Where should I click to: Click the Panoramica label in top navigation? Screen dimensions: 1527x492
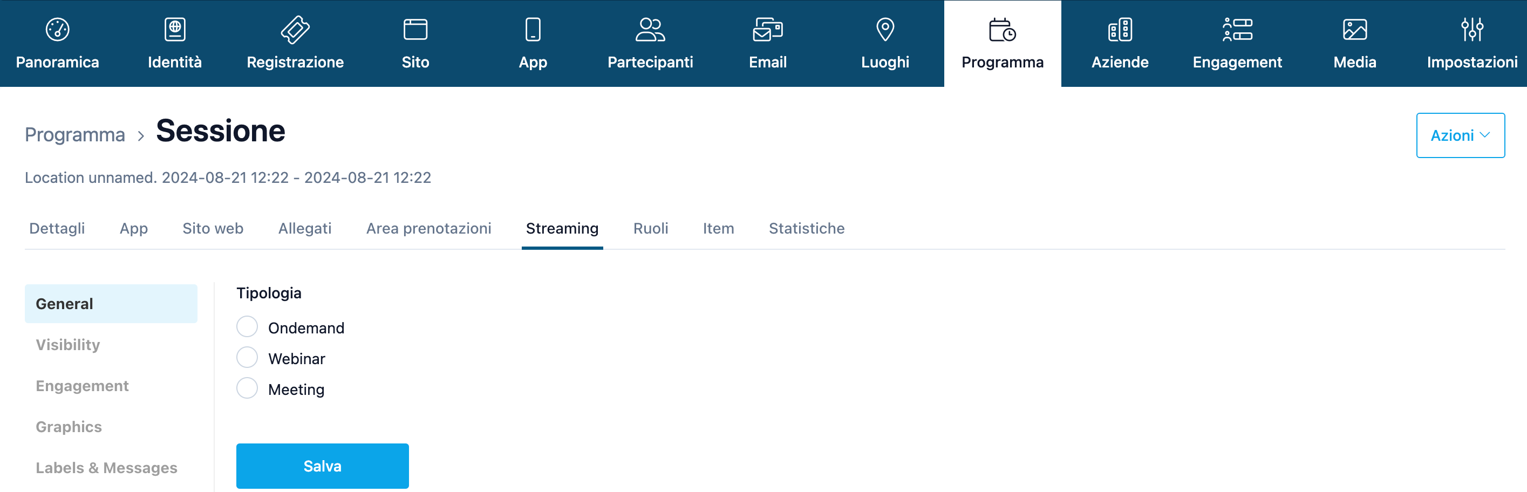pos(58,62)
